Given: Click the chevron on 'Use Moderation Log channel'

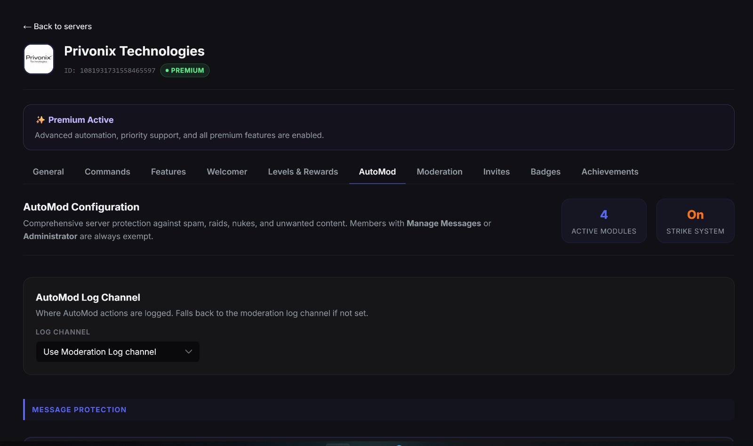Looking at the screenshot, I should (x=188, y=351).
